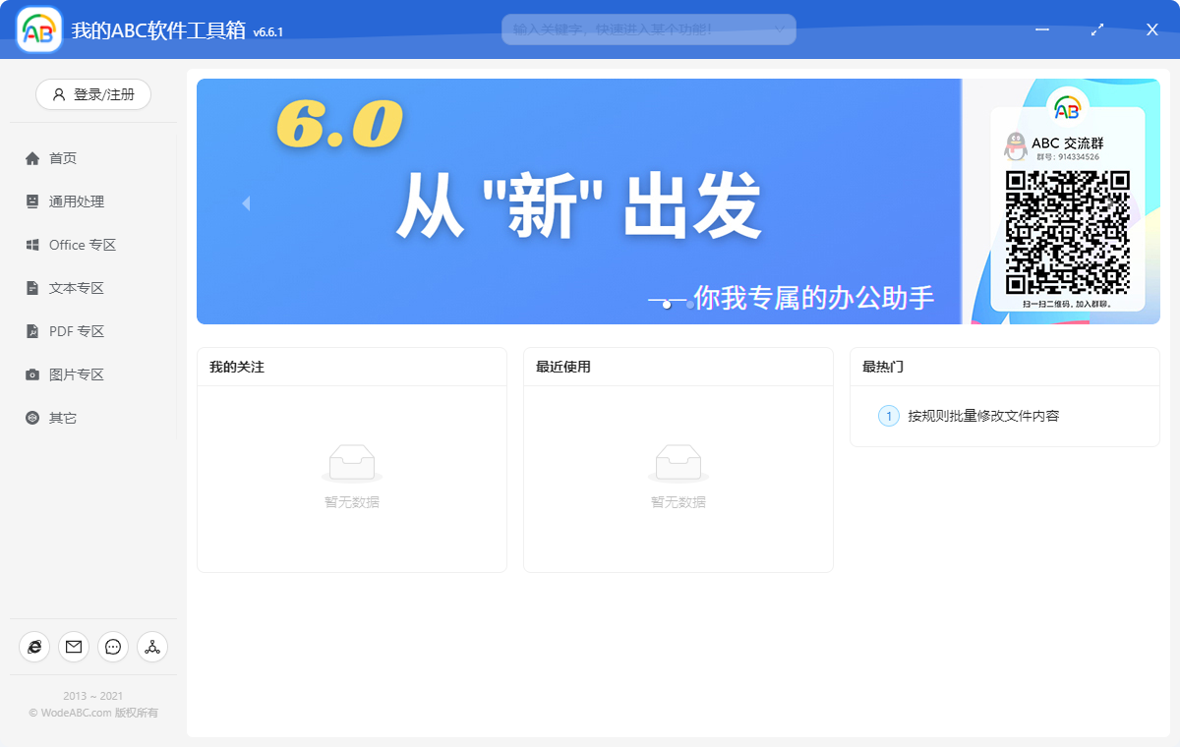This screenshot has height=747, width=1180.
Task: Open the Office 专区 section icon
Action: click(33, 244)
